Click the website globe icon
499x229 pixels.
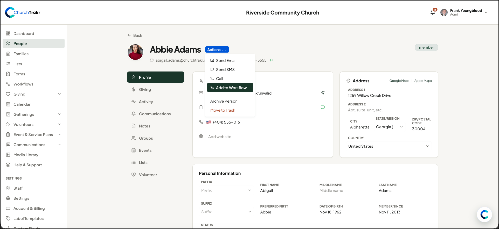201,136
